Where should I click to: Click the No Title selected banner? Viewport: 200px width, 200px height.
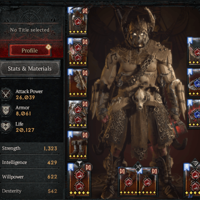[29, 30]
